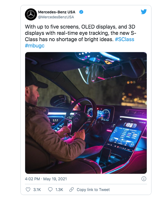This screenshot has height=201, width=163.
Task: Open the Twitter info circle icon
Action: (x=144, y=179)
